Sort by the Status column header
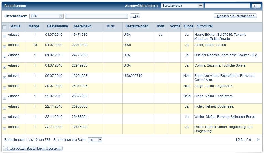 [x=15, y=26]
